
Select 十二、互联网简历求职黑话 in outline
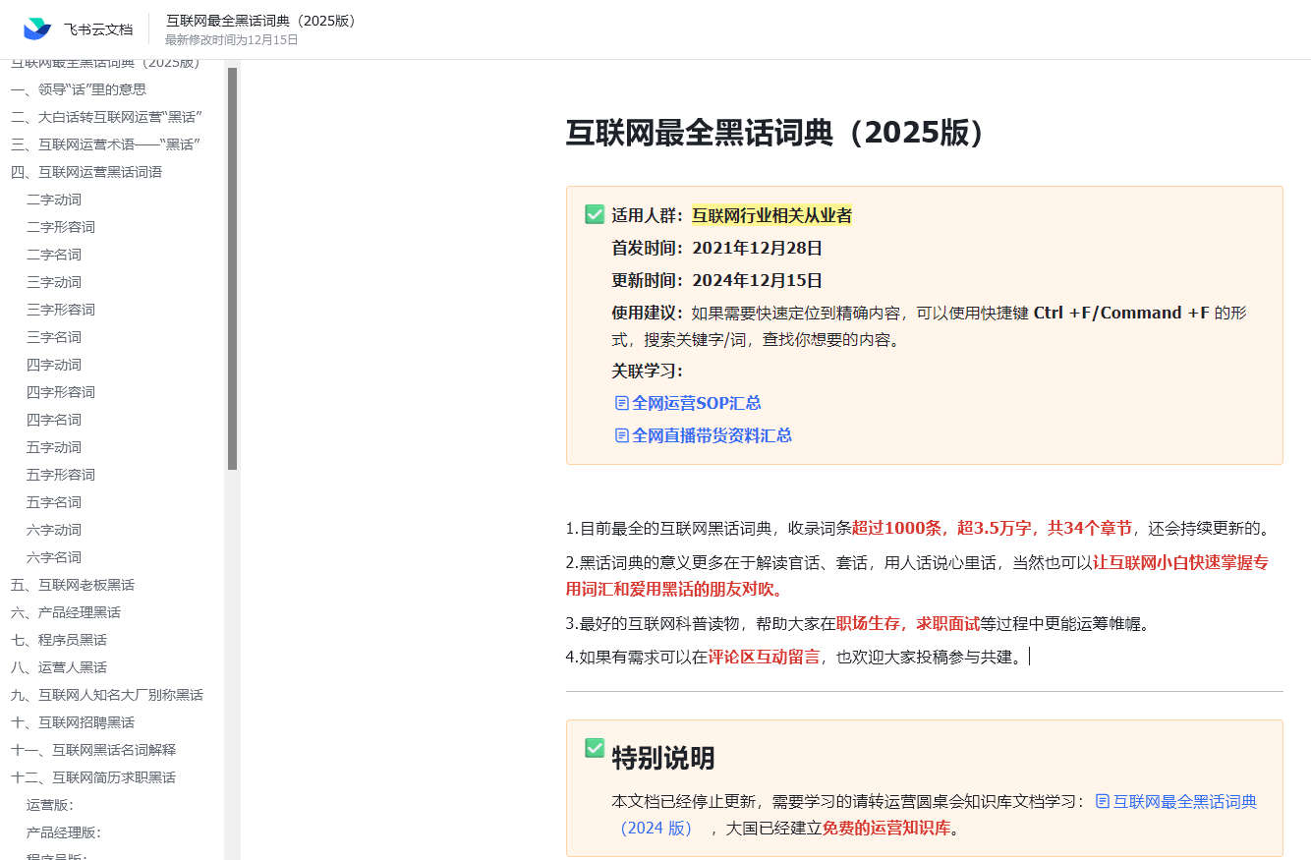[93, 777]
